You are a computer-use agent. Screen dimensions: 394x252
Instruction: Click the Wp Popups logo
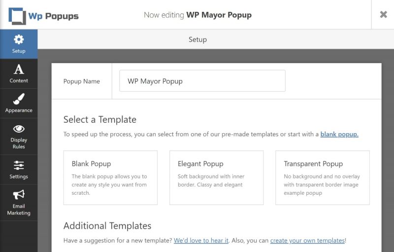tap(43, 16)
